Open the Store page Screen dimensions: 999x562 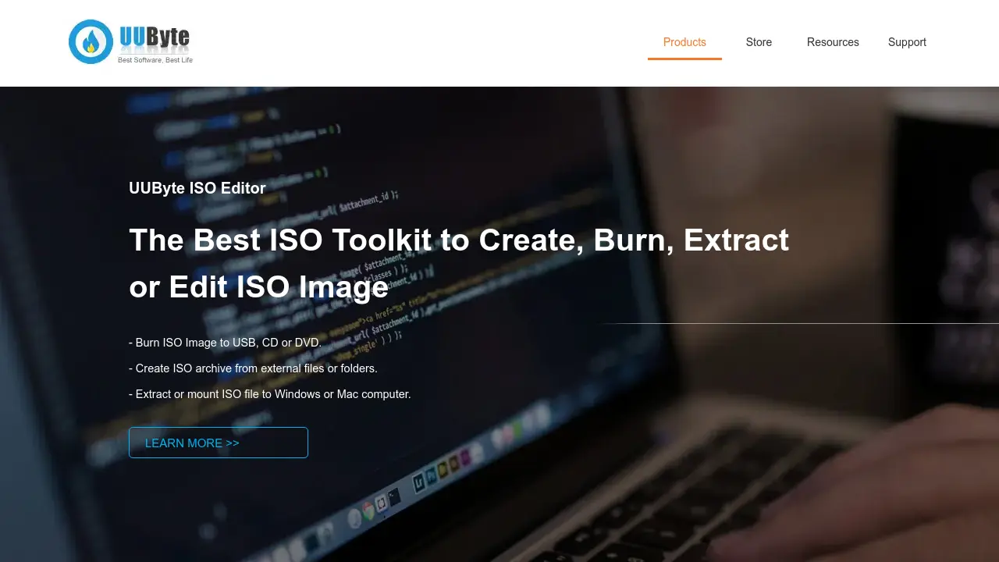coord(759,42)
